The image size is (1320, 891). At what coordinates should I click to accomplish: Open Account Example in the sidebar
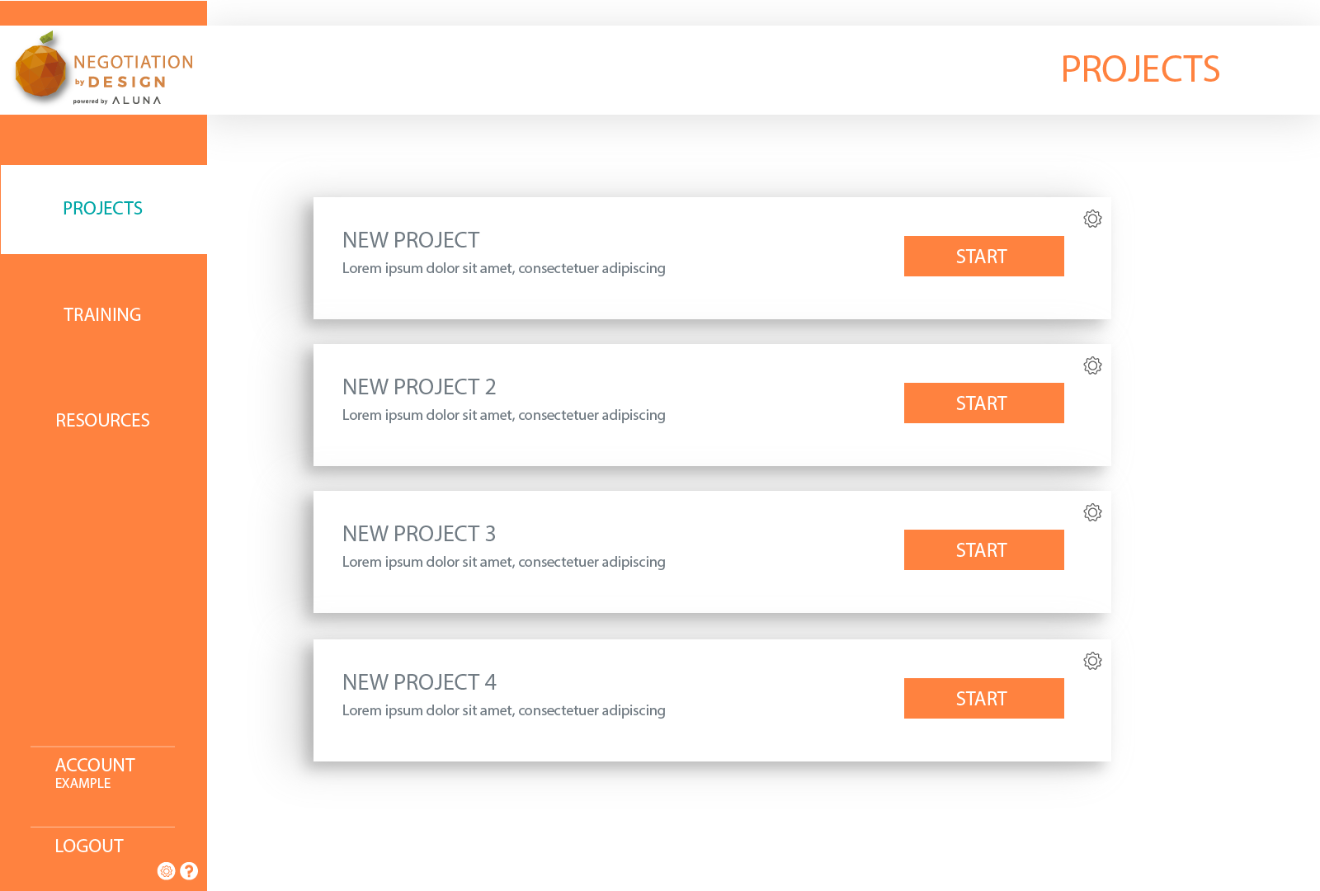95,773
